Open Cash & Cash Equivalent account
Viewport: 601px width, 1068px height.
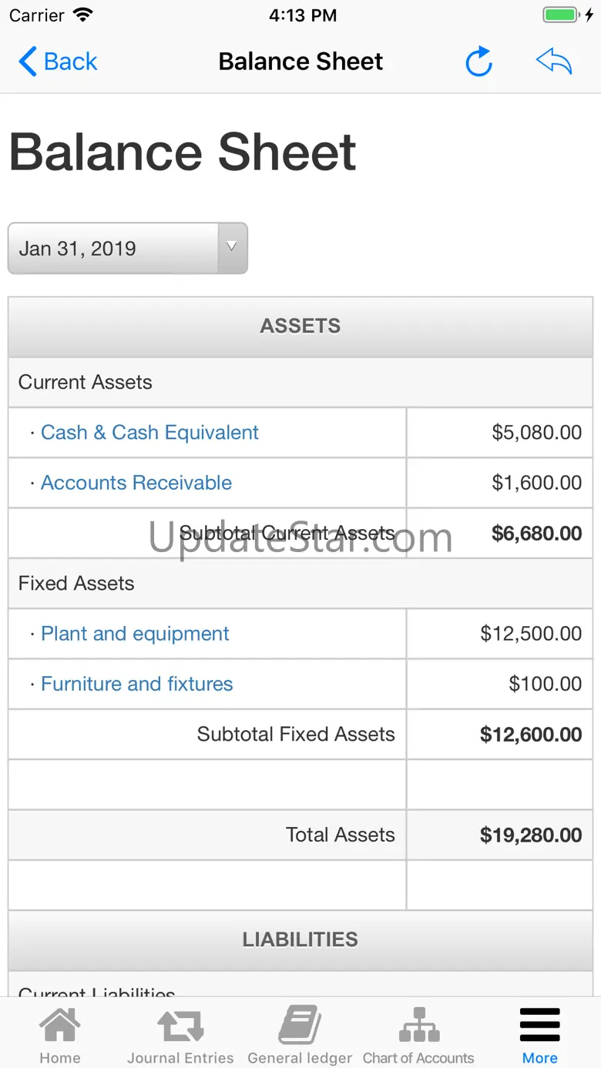[x=149, y=433]
